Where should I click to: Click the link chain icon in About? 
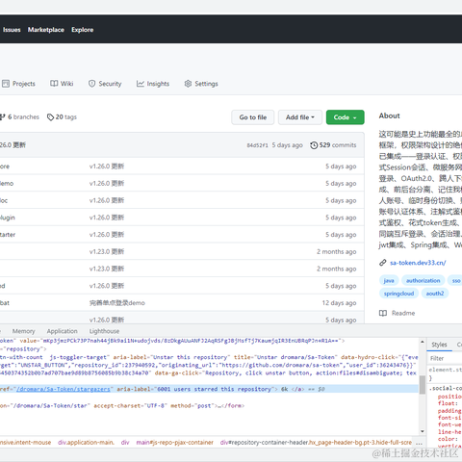(x=382, y=263)
